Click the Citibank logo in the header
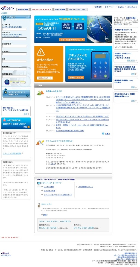 8,8
